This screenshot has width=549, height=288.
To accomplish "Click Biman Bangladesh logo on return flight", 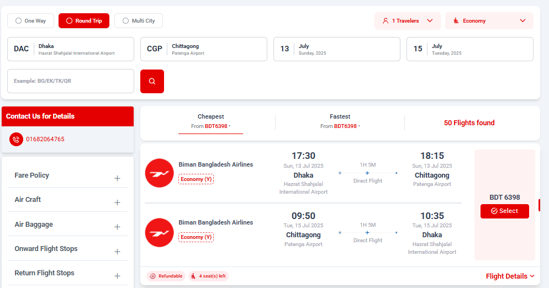I will (x=159, y=233).
